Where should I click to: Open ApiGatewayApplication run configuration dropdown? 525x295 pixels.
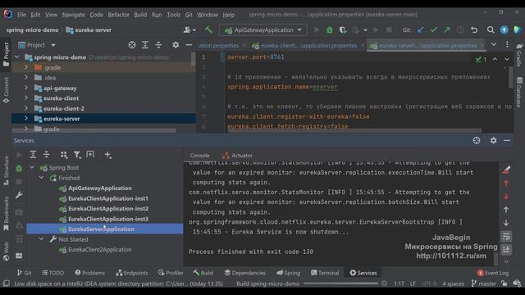click(x=263, y=30)
